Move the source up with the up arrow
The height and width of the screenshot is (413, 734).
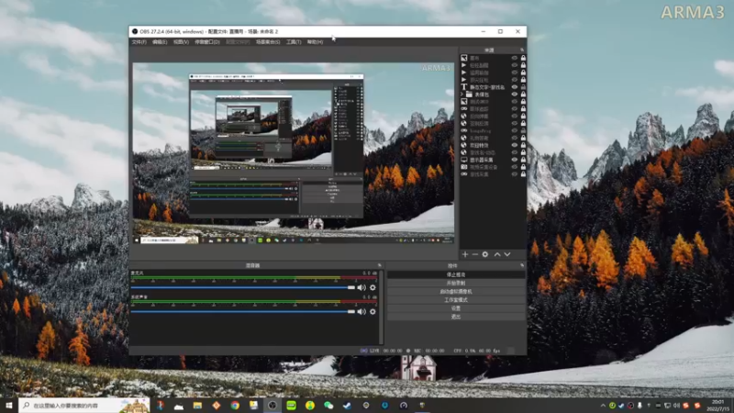pos(497,254)
